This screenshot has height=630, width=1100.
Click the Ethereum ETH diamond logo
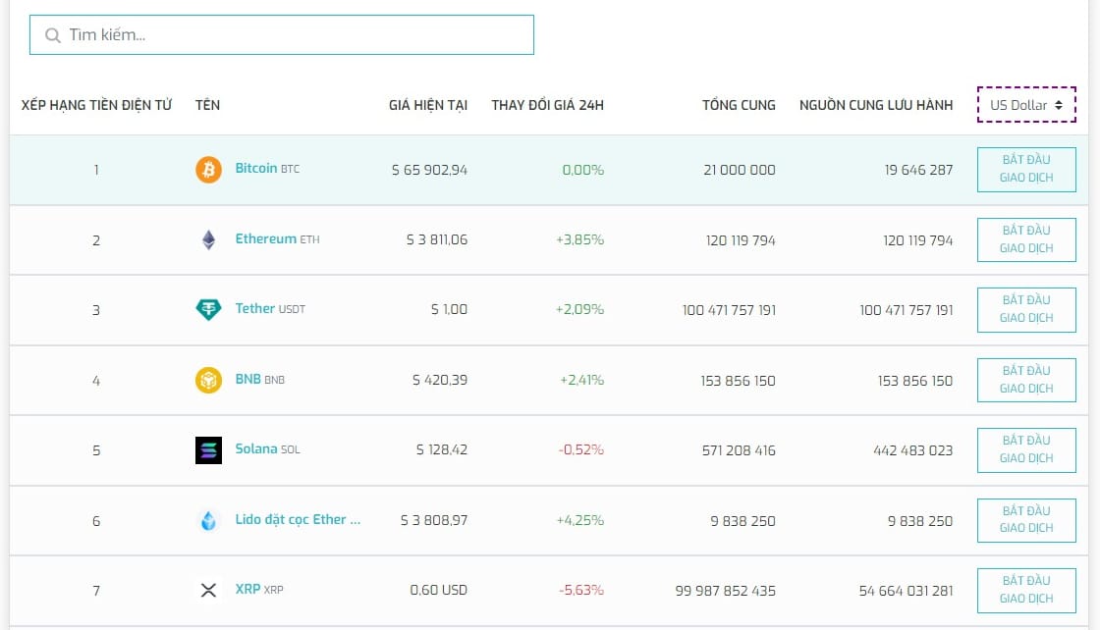click(208, 238)
